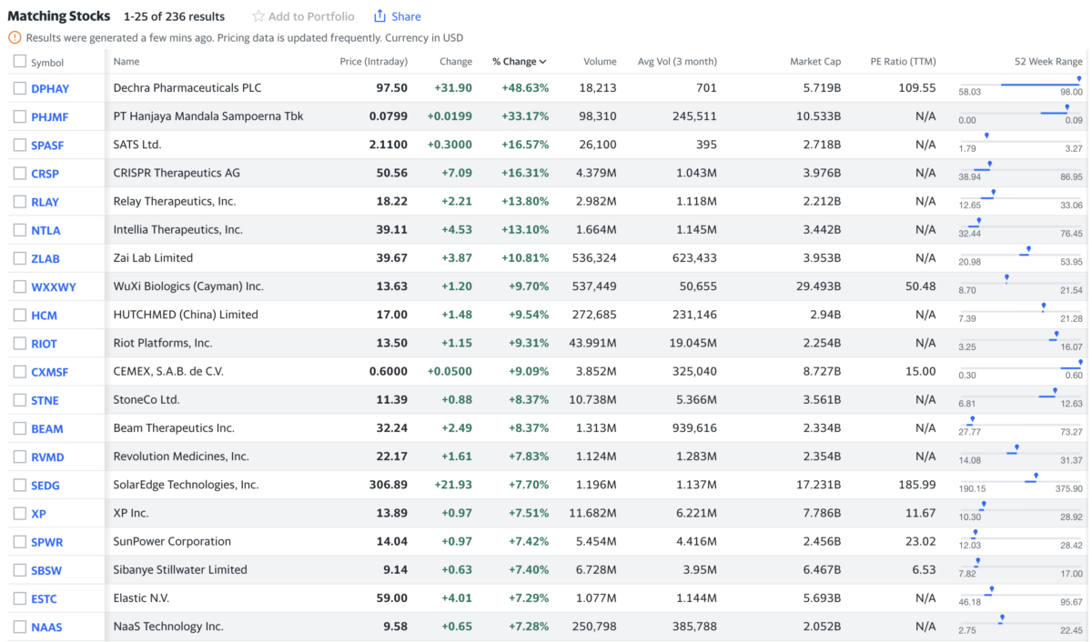Image resolution: width=1092 pixels, height=642 pixels.
Task: Open the DPHAY ticker link
Action: coord(50,89)
